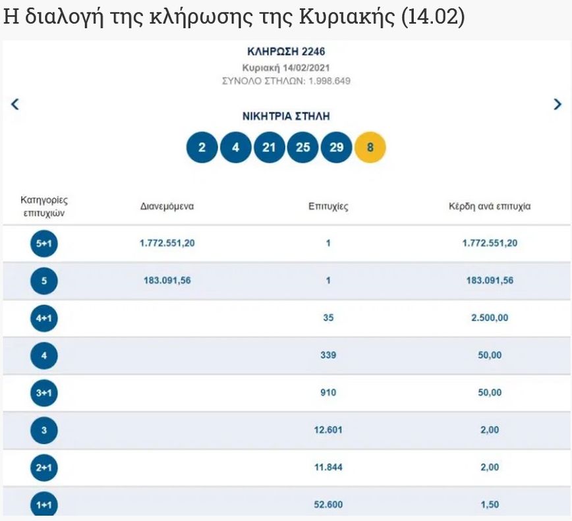572x521 pixels.
Task: Go to the next draw with right arrow
Action: tap(558, 104)
